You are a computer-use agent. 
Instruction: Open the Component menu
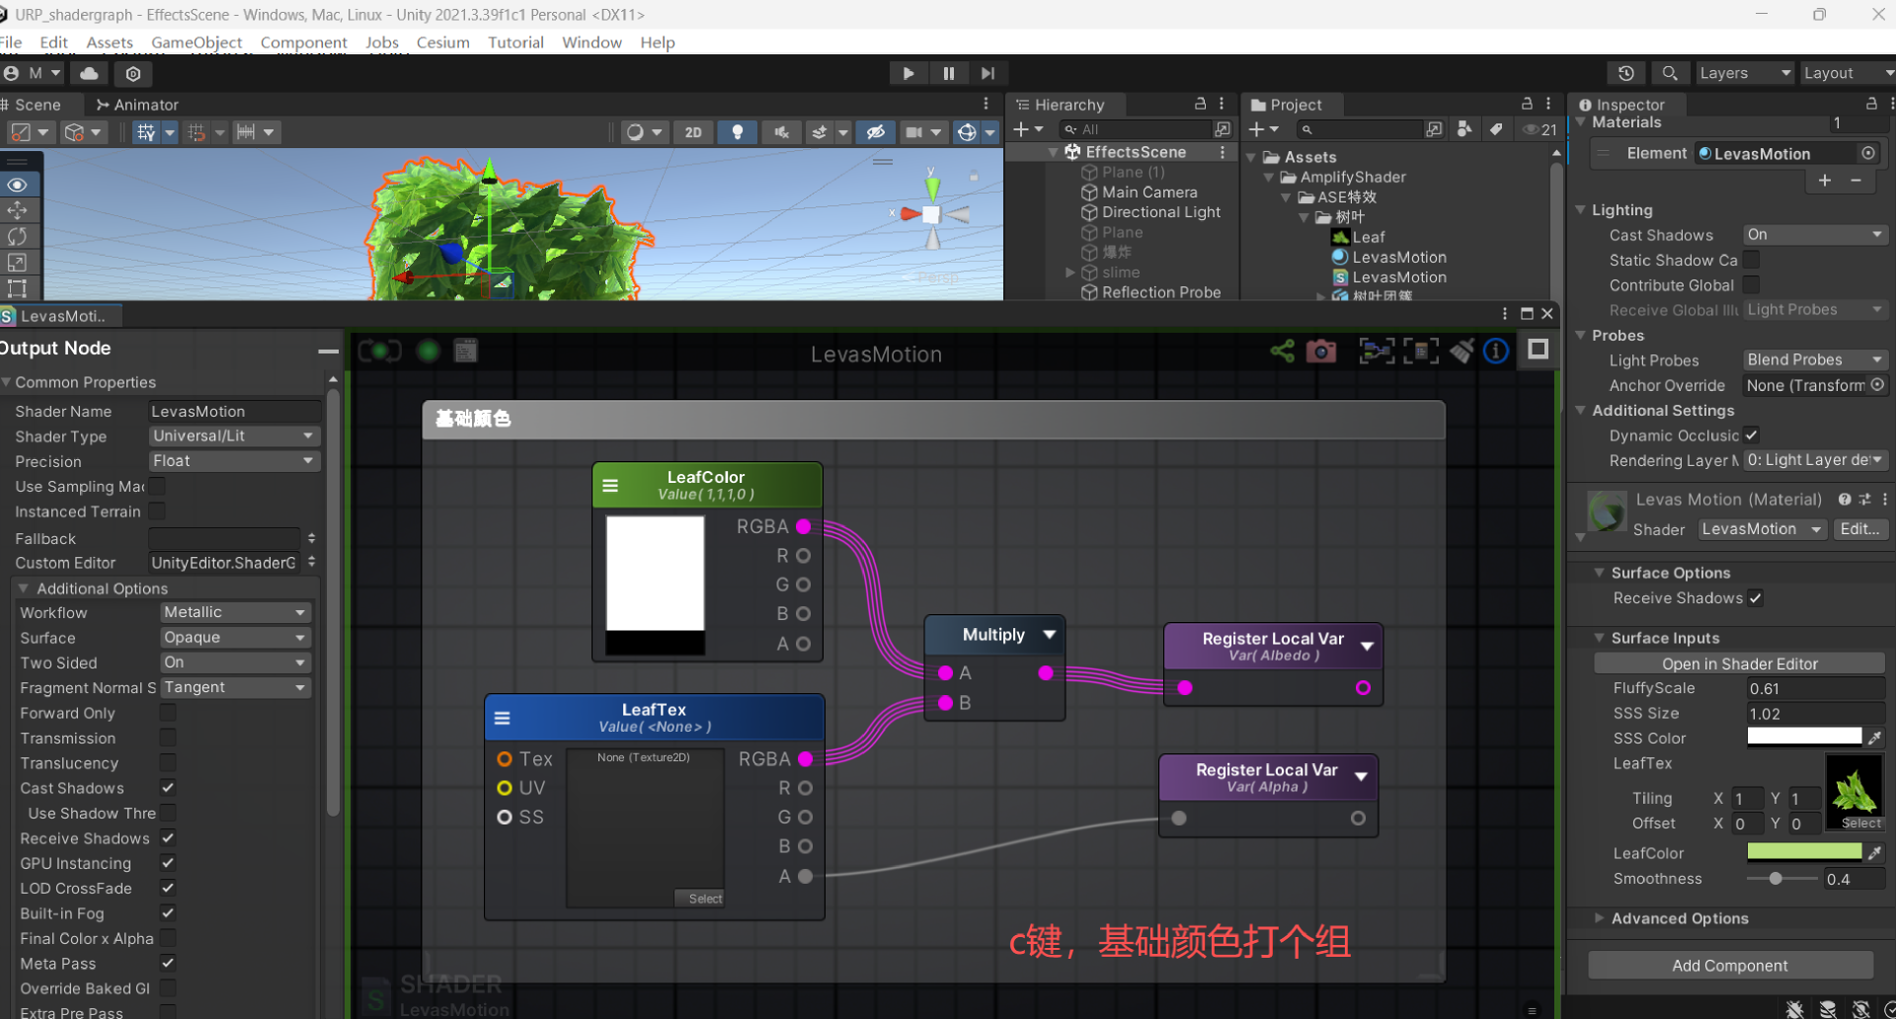click(x=303, y=42)
